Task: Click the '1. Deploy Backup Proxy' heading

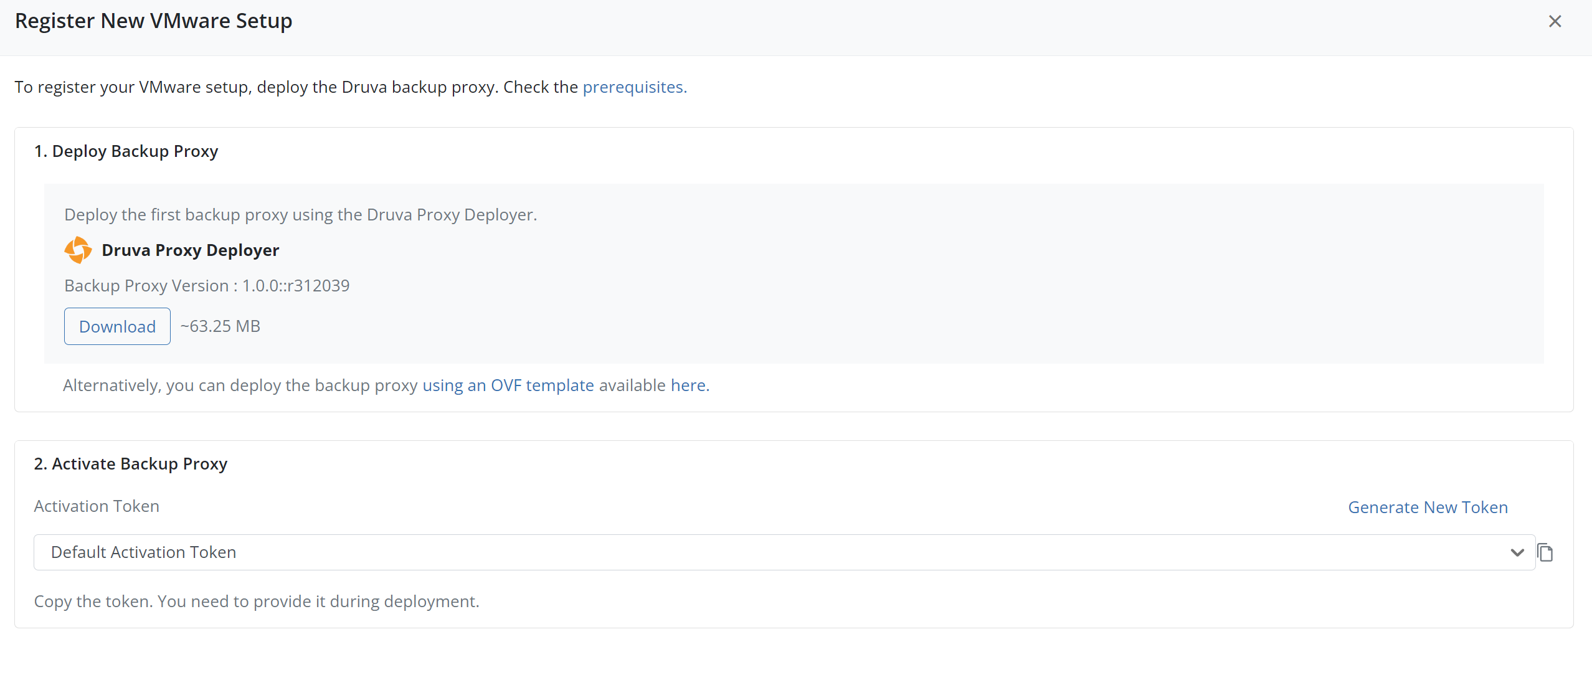Action: (126, 151)
